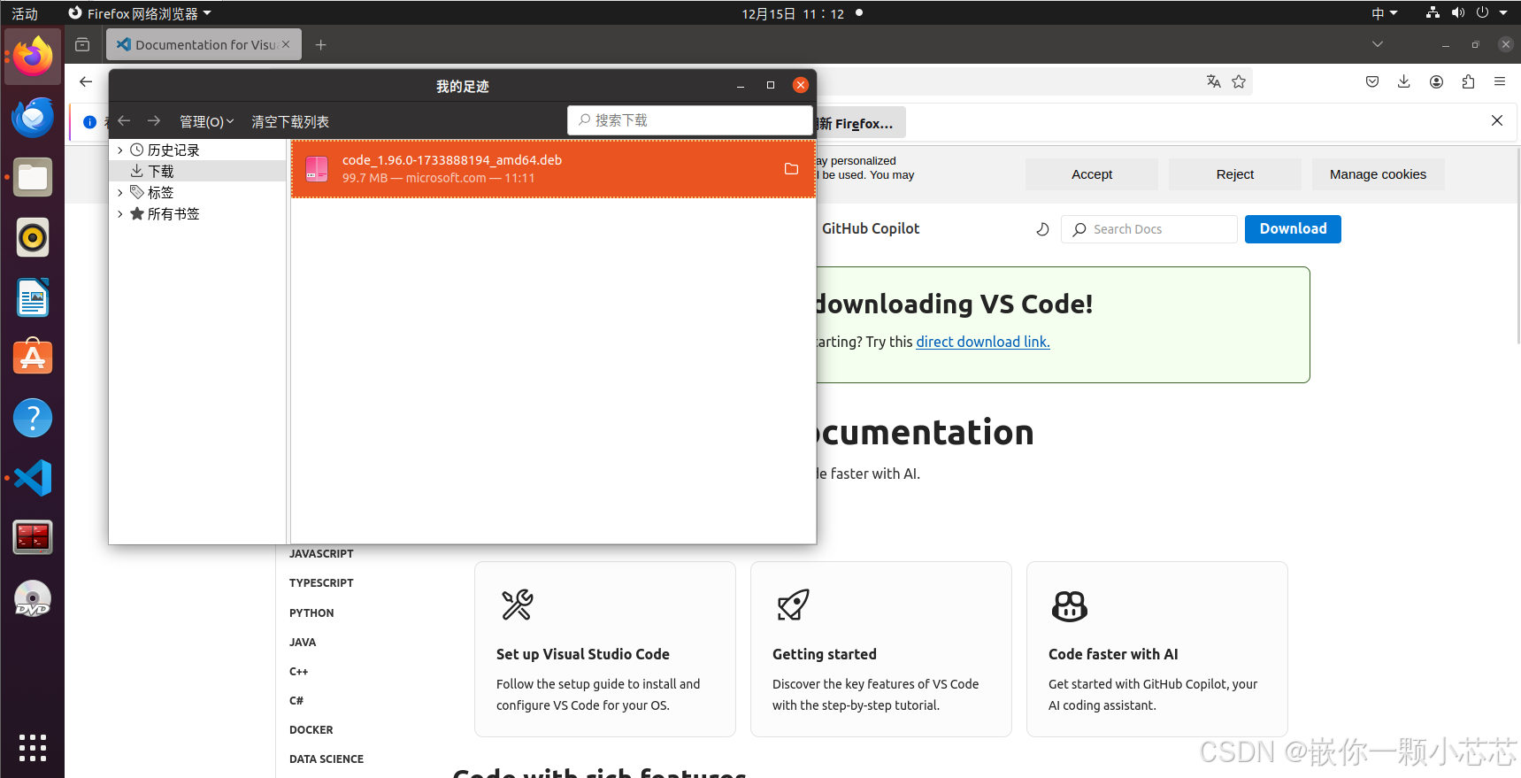Toggle VS Code docs dark theme icon
Image resolution: width=1521 pixels, height=778 pixels.
[1043, 229]
